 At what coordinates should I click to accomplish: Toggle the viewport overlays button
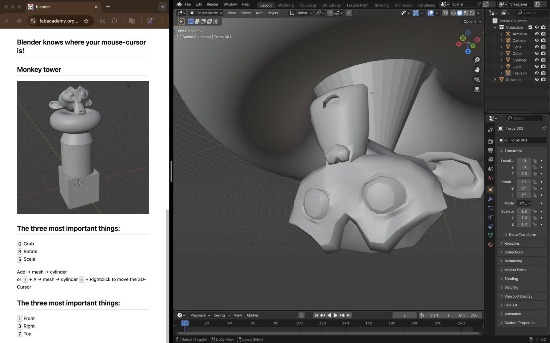pyautogui.click(x=431, y=13)
